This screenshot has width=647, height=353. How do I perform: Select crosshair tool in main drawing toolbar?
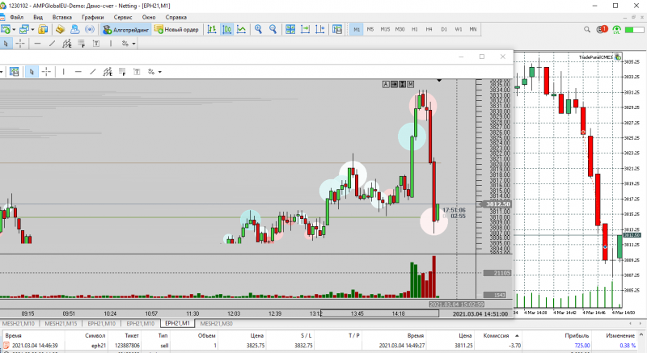[20, 44]
